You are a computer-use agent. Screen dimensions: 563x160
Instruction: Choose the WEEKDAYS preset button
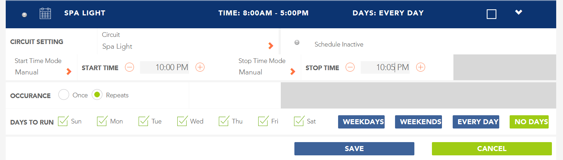pos(361,122)
